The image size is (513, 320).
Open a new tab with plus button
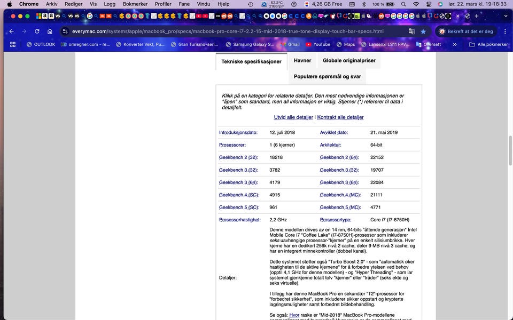point(477,16)
